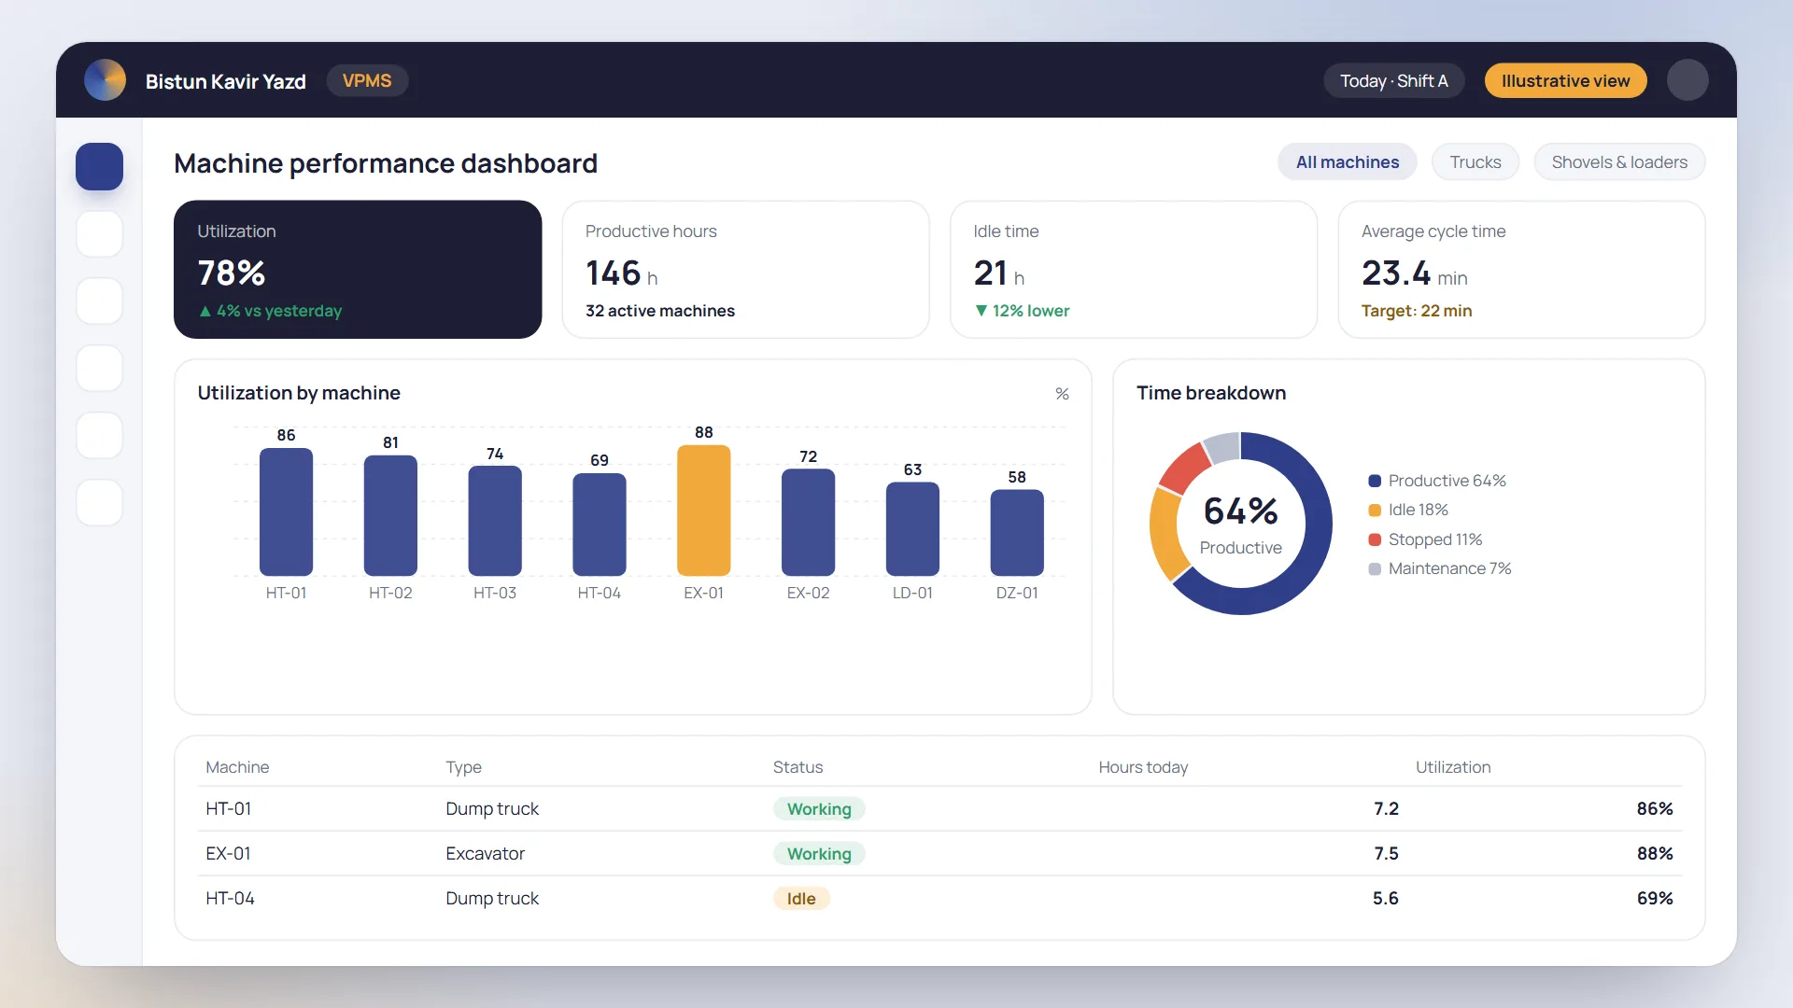Select the EX-02 bar in chart
This screenshot has height=1008, width=1793.
(x=808, y=523)
